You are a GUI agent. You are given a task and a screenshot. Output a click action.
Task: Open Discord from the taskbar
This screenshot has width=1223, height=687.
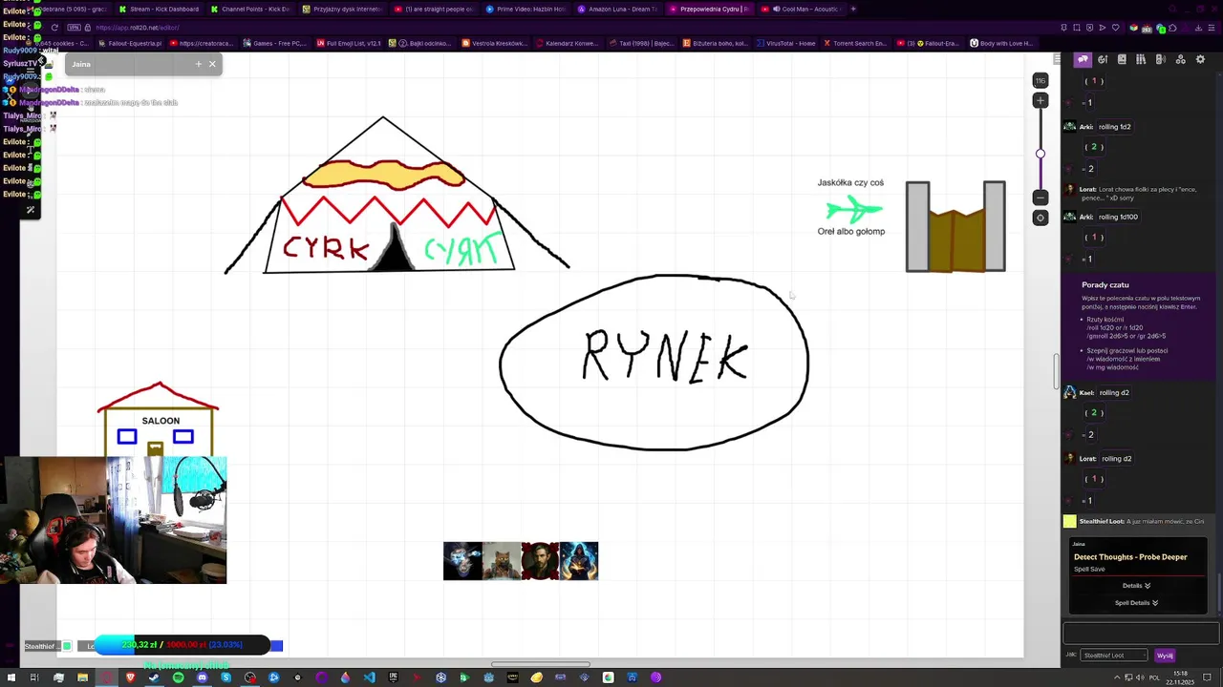point(202,677)
